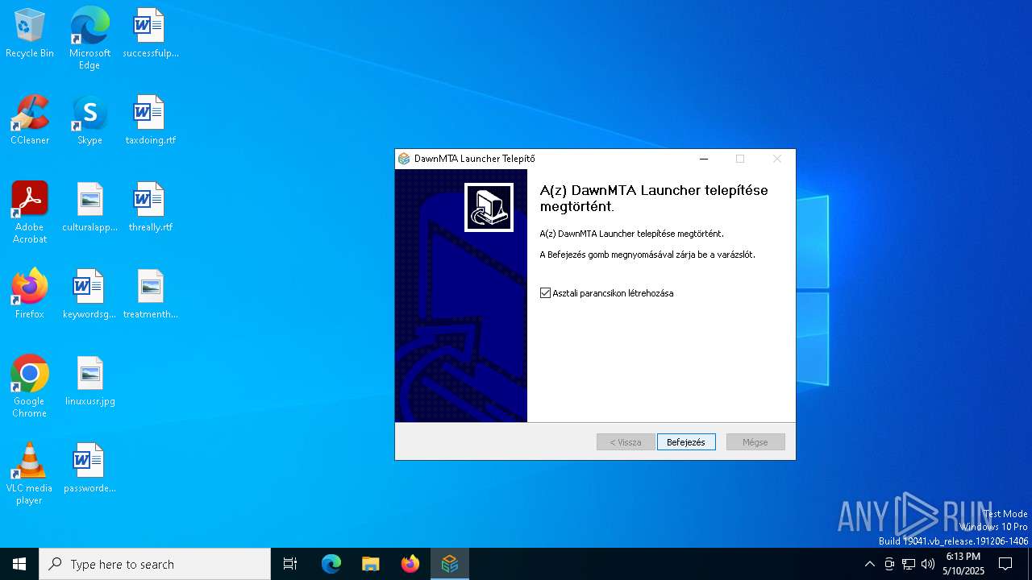Select the CCleaner desktop shortcut
Screen dimensions: 1032x580
[x=30, y=121]
